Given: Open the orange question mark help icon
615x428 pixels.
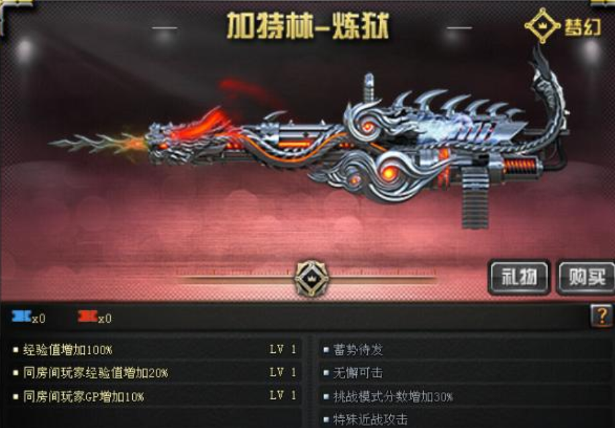Looking at the screenshot, I should pos(602,315).
